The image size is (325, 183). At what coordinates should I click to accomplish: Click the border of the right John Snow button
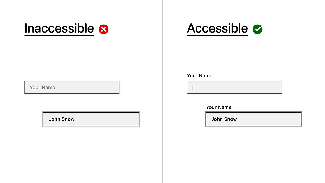click(x=253, y=112)
